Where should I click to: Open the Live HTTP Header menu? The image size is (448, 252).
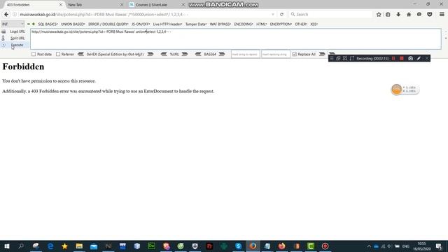[x=167, y=24]
